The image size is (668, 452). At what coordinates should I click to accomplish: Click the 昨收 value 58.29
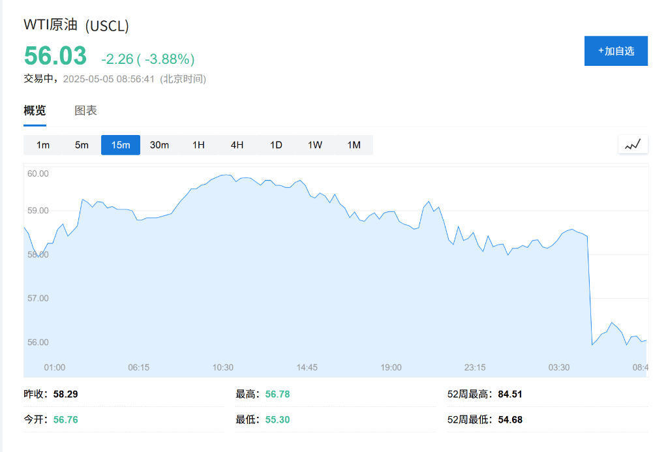pyautogui.click(x=65, y=394)
